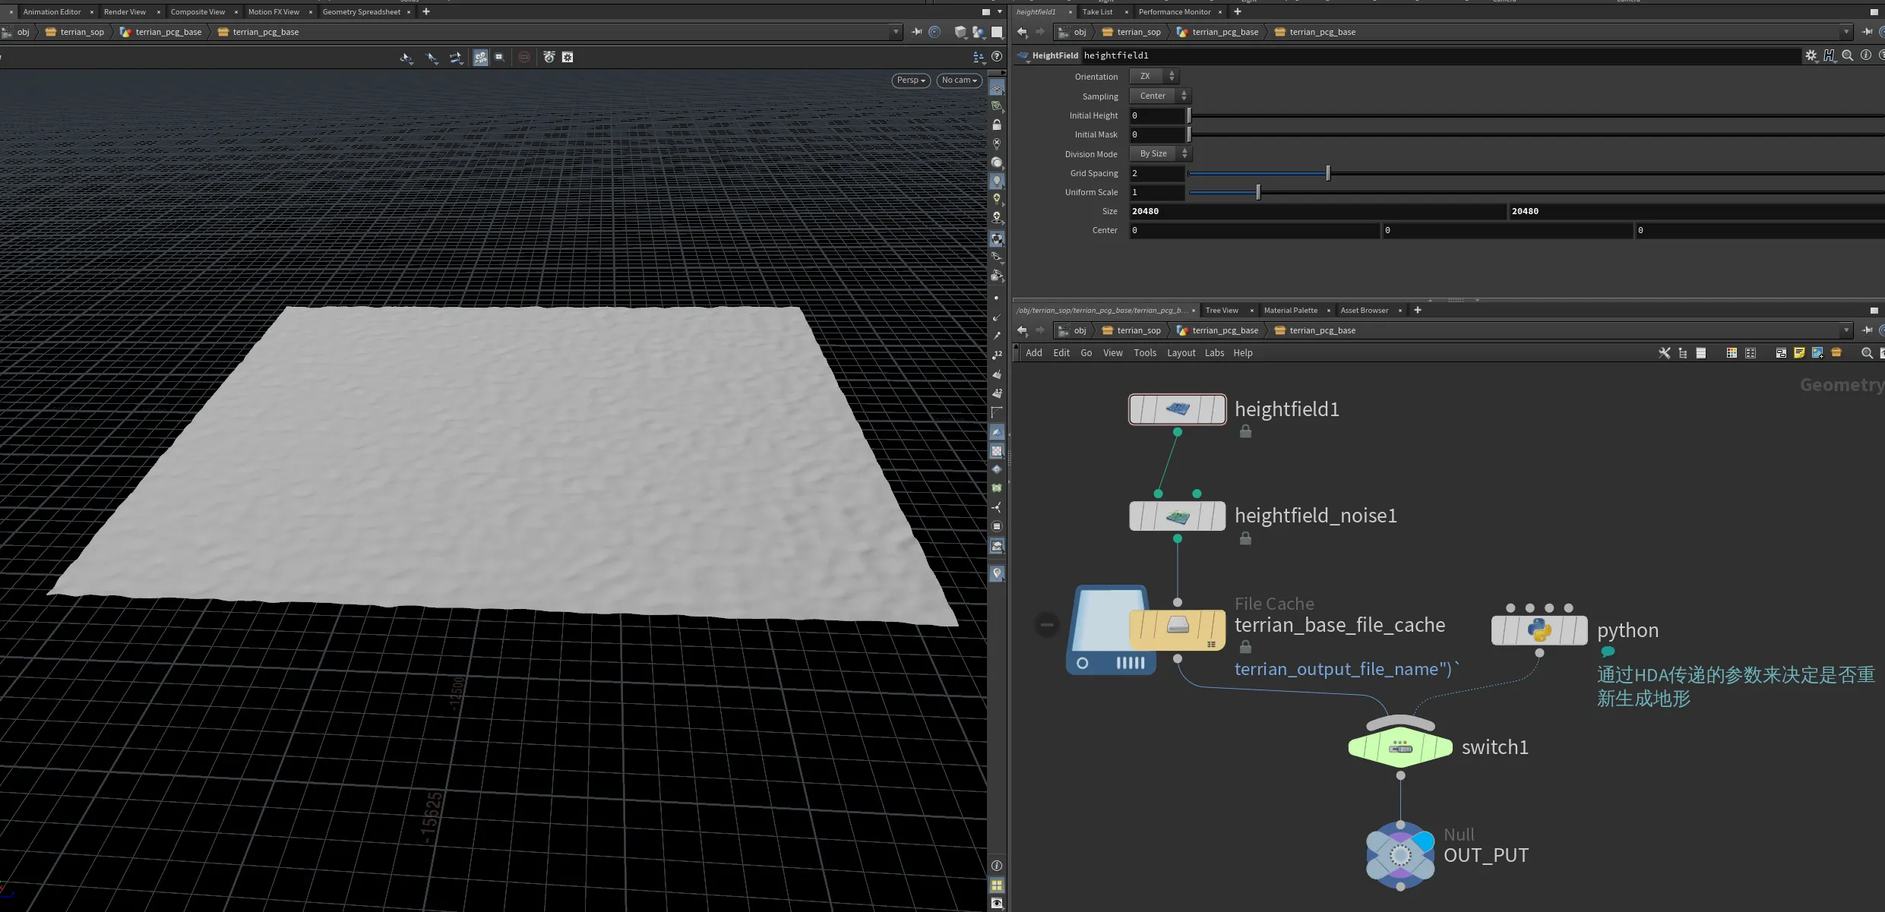Image resolution: width=1885 pixels, height=912 pixels.
Task: Click the highlighted select-mode icon in viewport toolbar
Action: [480, 57]
